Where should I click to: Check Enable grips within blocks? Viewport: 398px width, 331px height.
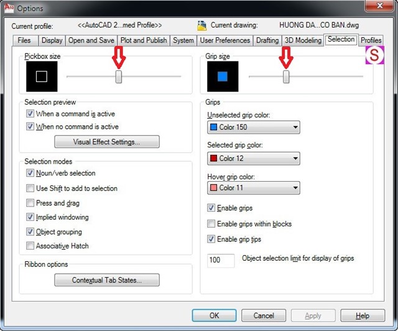coord(211,223)
